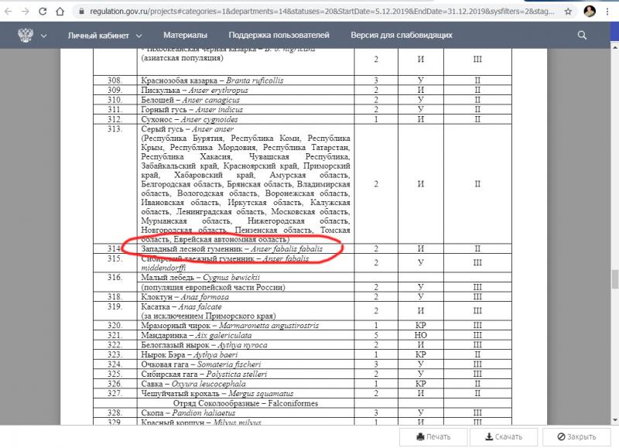Image resolution: width=619 pixels, height=448 pixels.
Task: Switch to Версия для слабовидящих
Action: pos(402,35)
